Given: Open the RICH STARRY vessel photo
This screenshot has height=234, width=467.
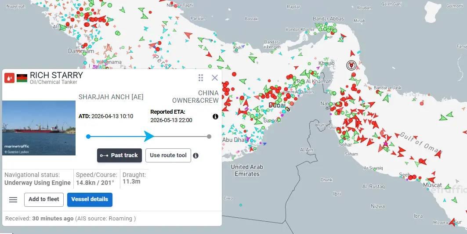Looking at the screenshot, I should (39, 128).
